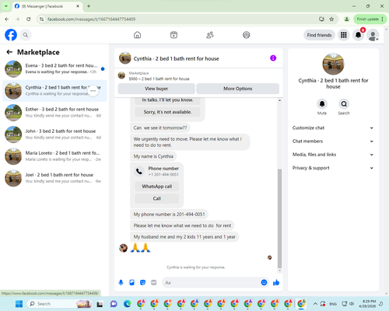Open the John 3 bed 2 bath conversation
Image resolution: width=389 pixels, height=311 pixels.
(x=54, y=135)
